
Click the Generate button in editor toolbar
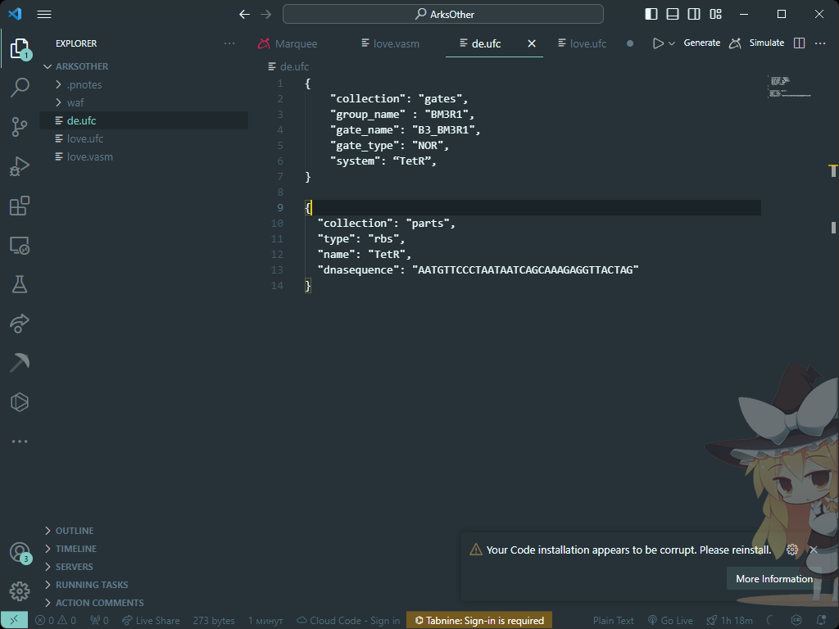pos(701,43)
